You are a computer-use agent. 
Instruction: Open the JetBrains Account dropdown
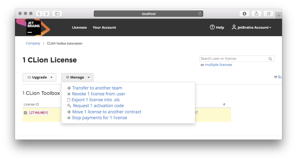click(252, 27)
